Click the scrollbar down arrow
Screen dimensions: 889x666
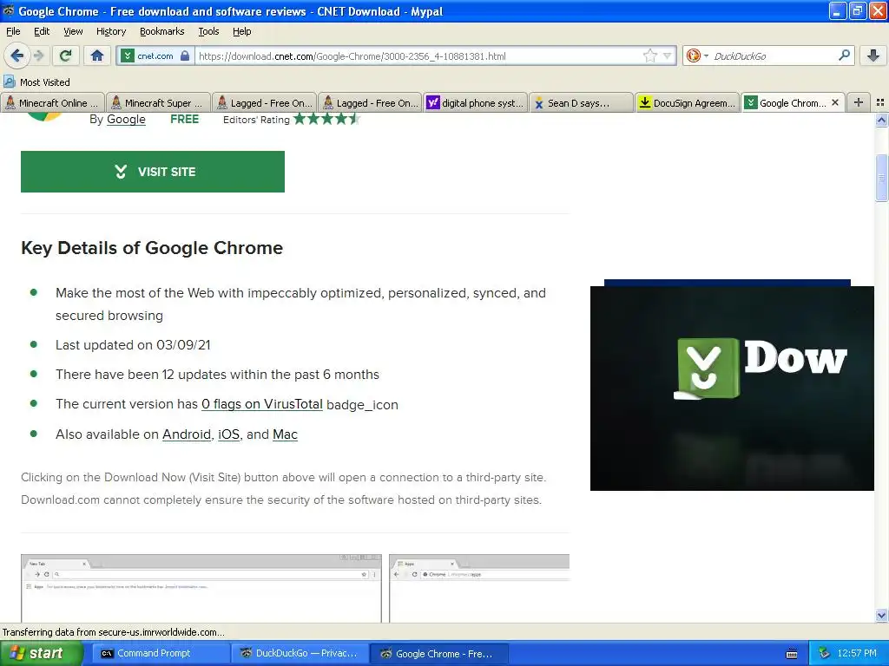(x=881, y=615)
